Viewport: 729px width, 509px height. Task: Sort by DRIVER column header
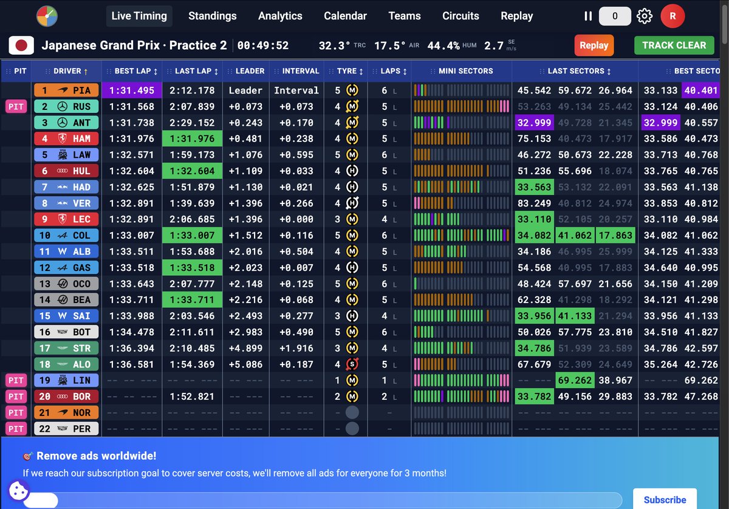point(66,71)
